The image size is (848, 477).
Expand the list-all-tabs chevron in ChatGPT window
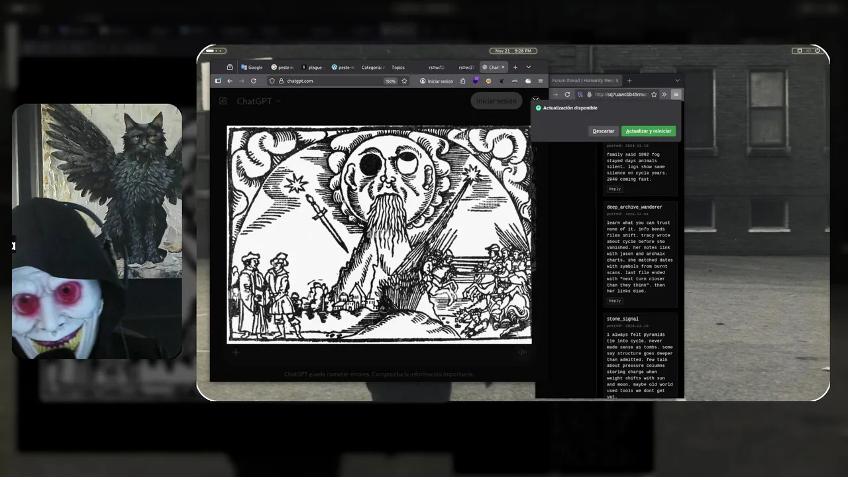tap(529, 67)
